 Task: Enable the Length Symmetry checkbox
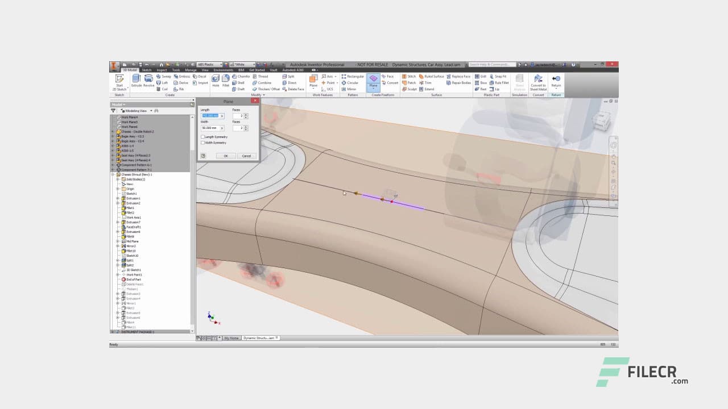pos(203,137)
